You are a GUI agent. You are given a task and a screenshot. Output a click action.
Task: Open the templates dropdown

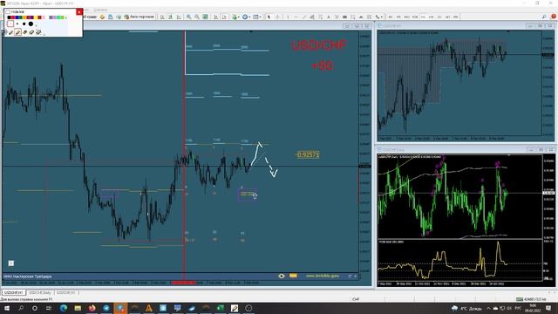click(257, 17)
